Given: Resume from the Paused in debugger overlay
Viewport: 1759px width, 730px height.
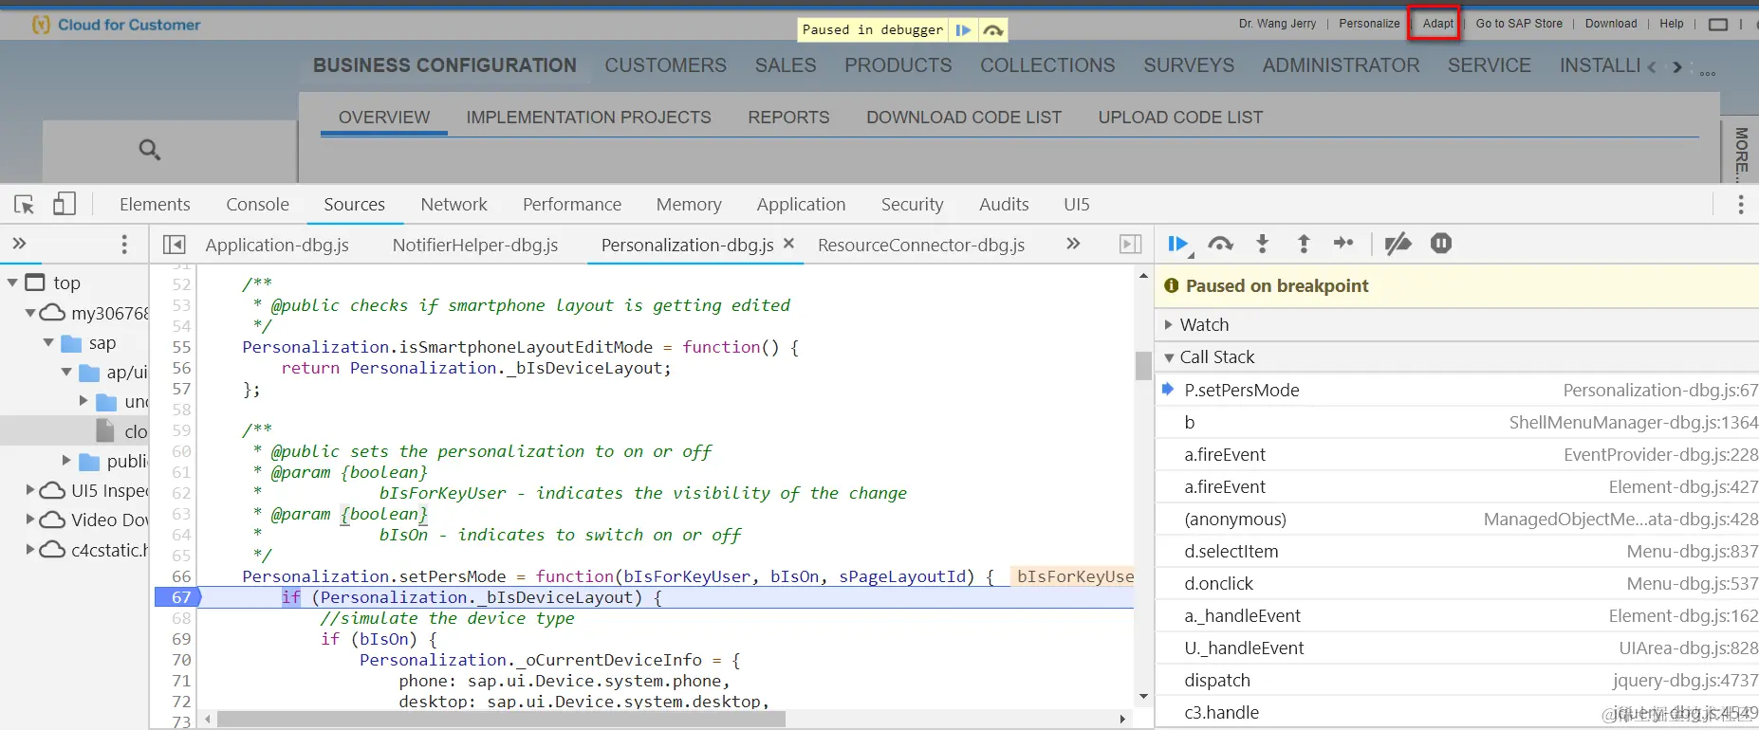Looking at the screenshot, I should click(x=963, y=30).
